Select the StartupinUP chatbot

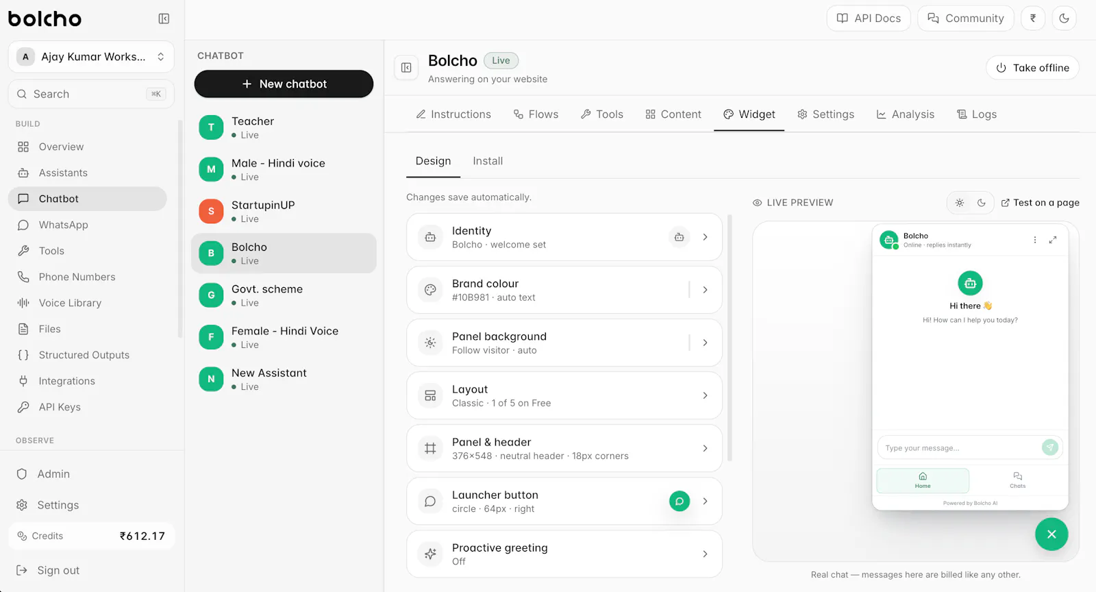pyautogui.click(x=284, y=211)
